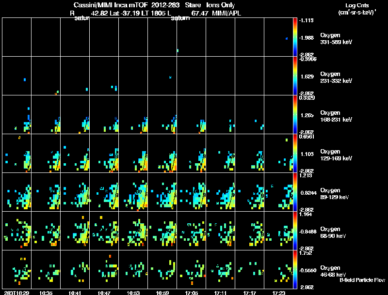Click the bottom row color scale bar
The image size is (388, 295).
295,269
